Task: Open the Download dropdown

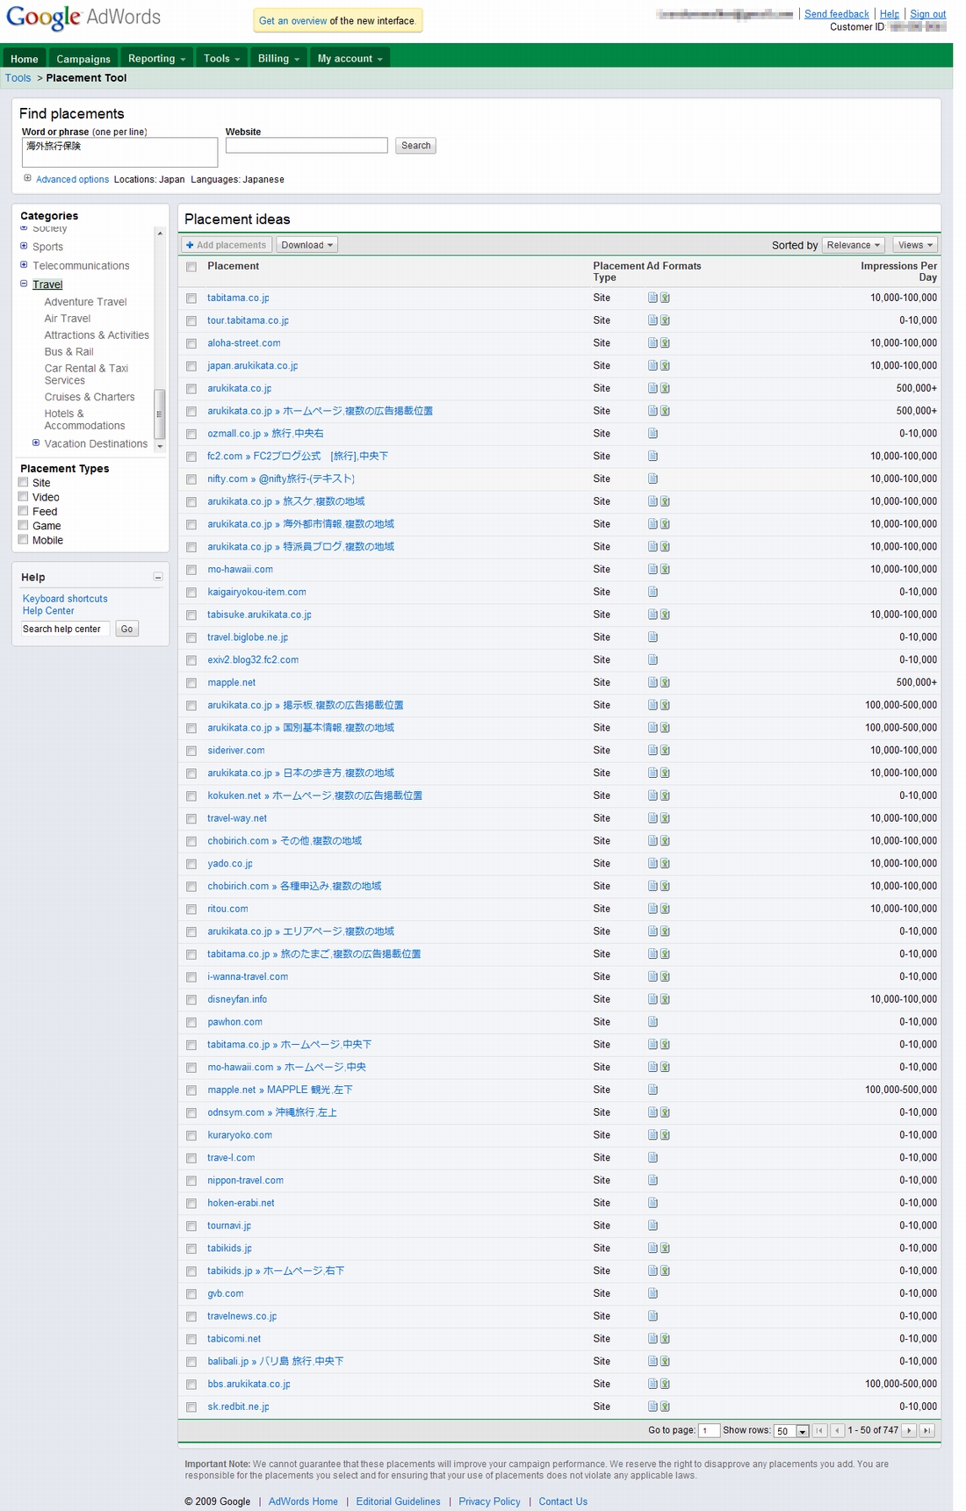Action: click(306, 245)
